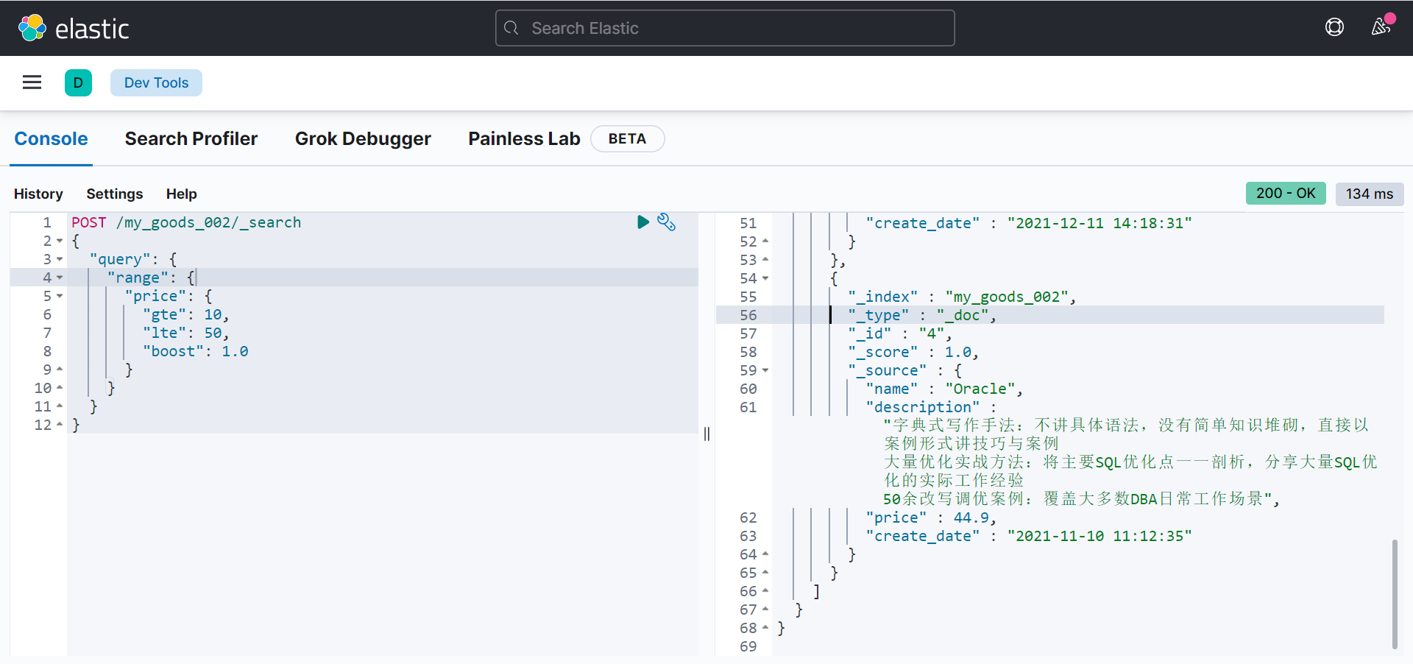Open the console Help
Screen dimensions: 1413x664
pos(181,194)
